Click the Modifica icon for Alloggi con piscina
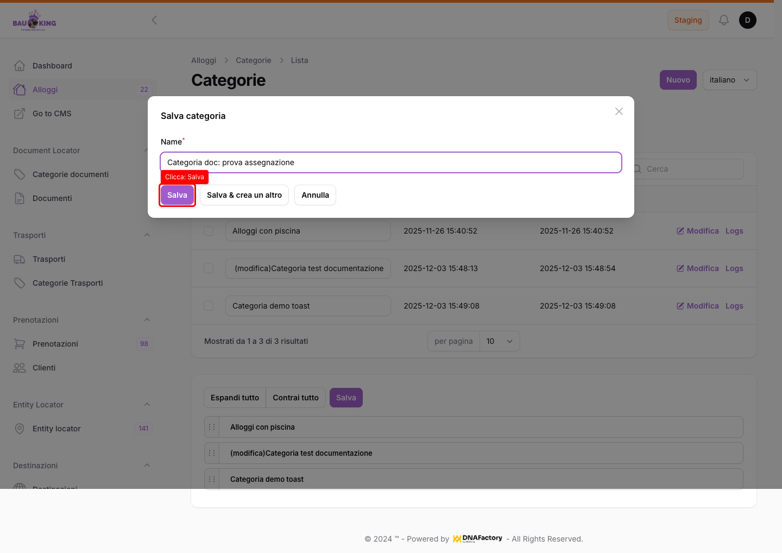This screenshot has height=553, width=782. tap(680, 231)
